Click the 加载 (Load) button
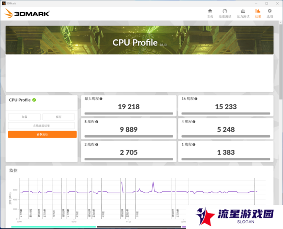Image resolution: width=283 pixels, height=229 pixels. pos(24,117)
